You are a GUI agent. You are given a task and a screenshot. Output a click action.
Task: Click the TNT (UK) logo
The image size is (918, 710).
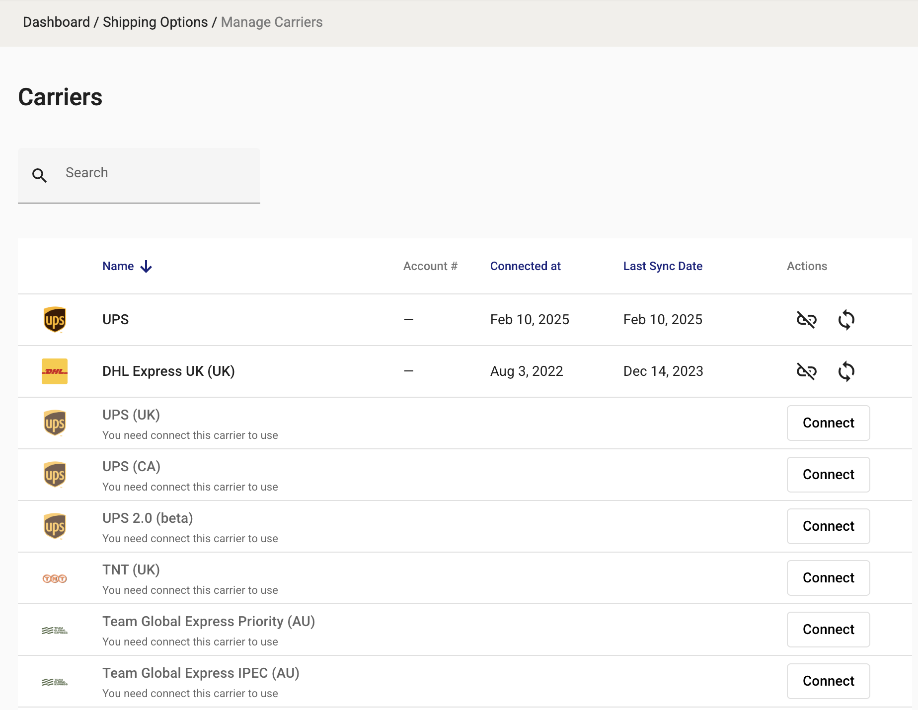point(55,578)
